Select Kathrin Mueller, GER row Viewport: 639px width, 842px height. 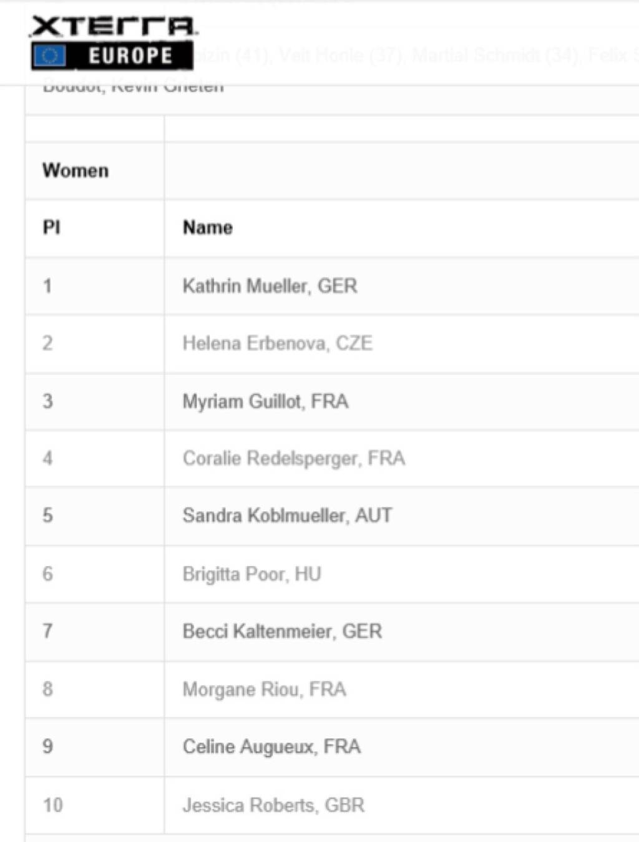(x=270, y=286)
